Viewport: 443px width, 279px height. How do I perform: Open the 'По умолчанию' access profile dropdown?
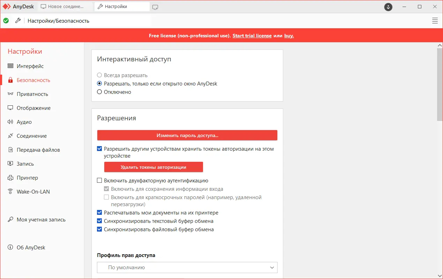(187, 267)
